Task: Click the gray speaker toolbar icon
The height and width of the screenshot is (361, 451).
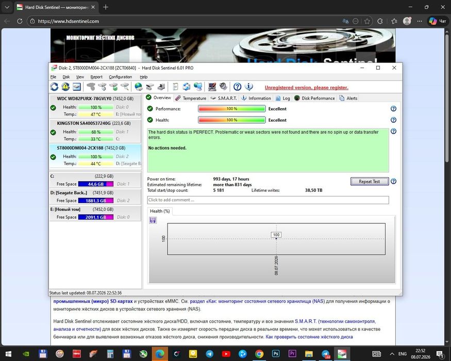Action: click(223, 87)
